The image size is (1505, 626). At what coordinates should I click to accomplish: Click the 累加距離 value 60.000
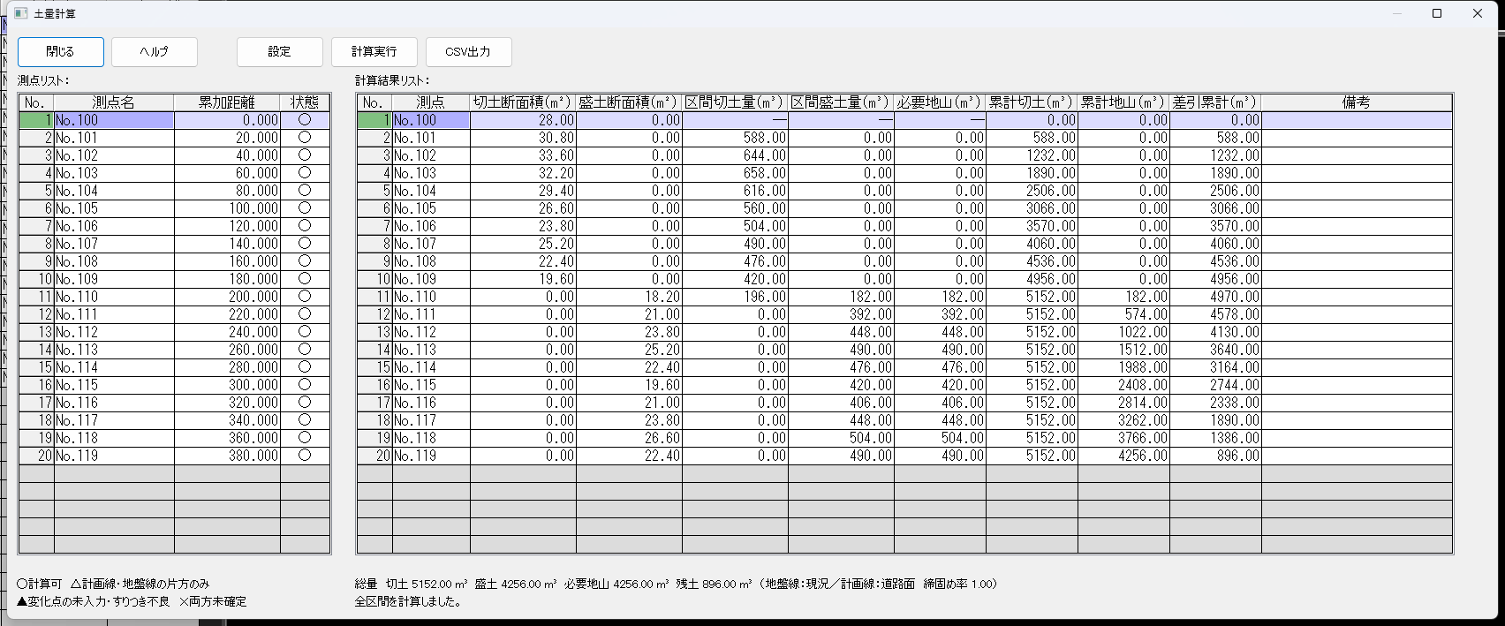pyautogui.click(x=227, y=173)
